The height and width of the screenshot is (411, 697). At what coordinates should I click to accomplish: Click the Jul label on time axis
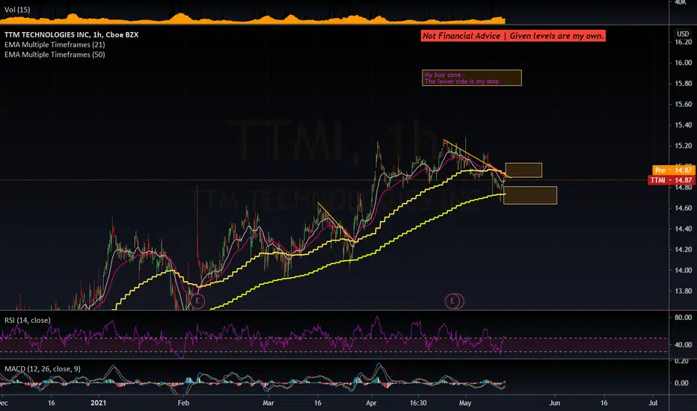tap(653, 403)
